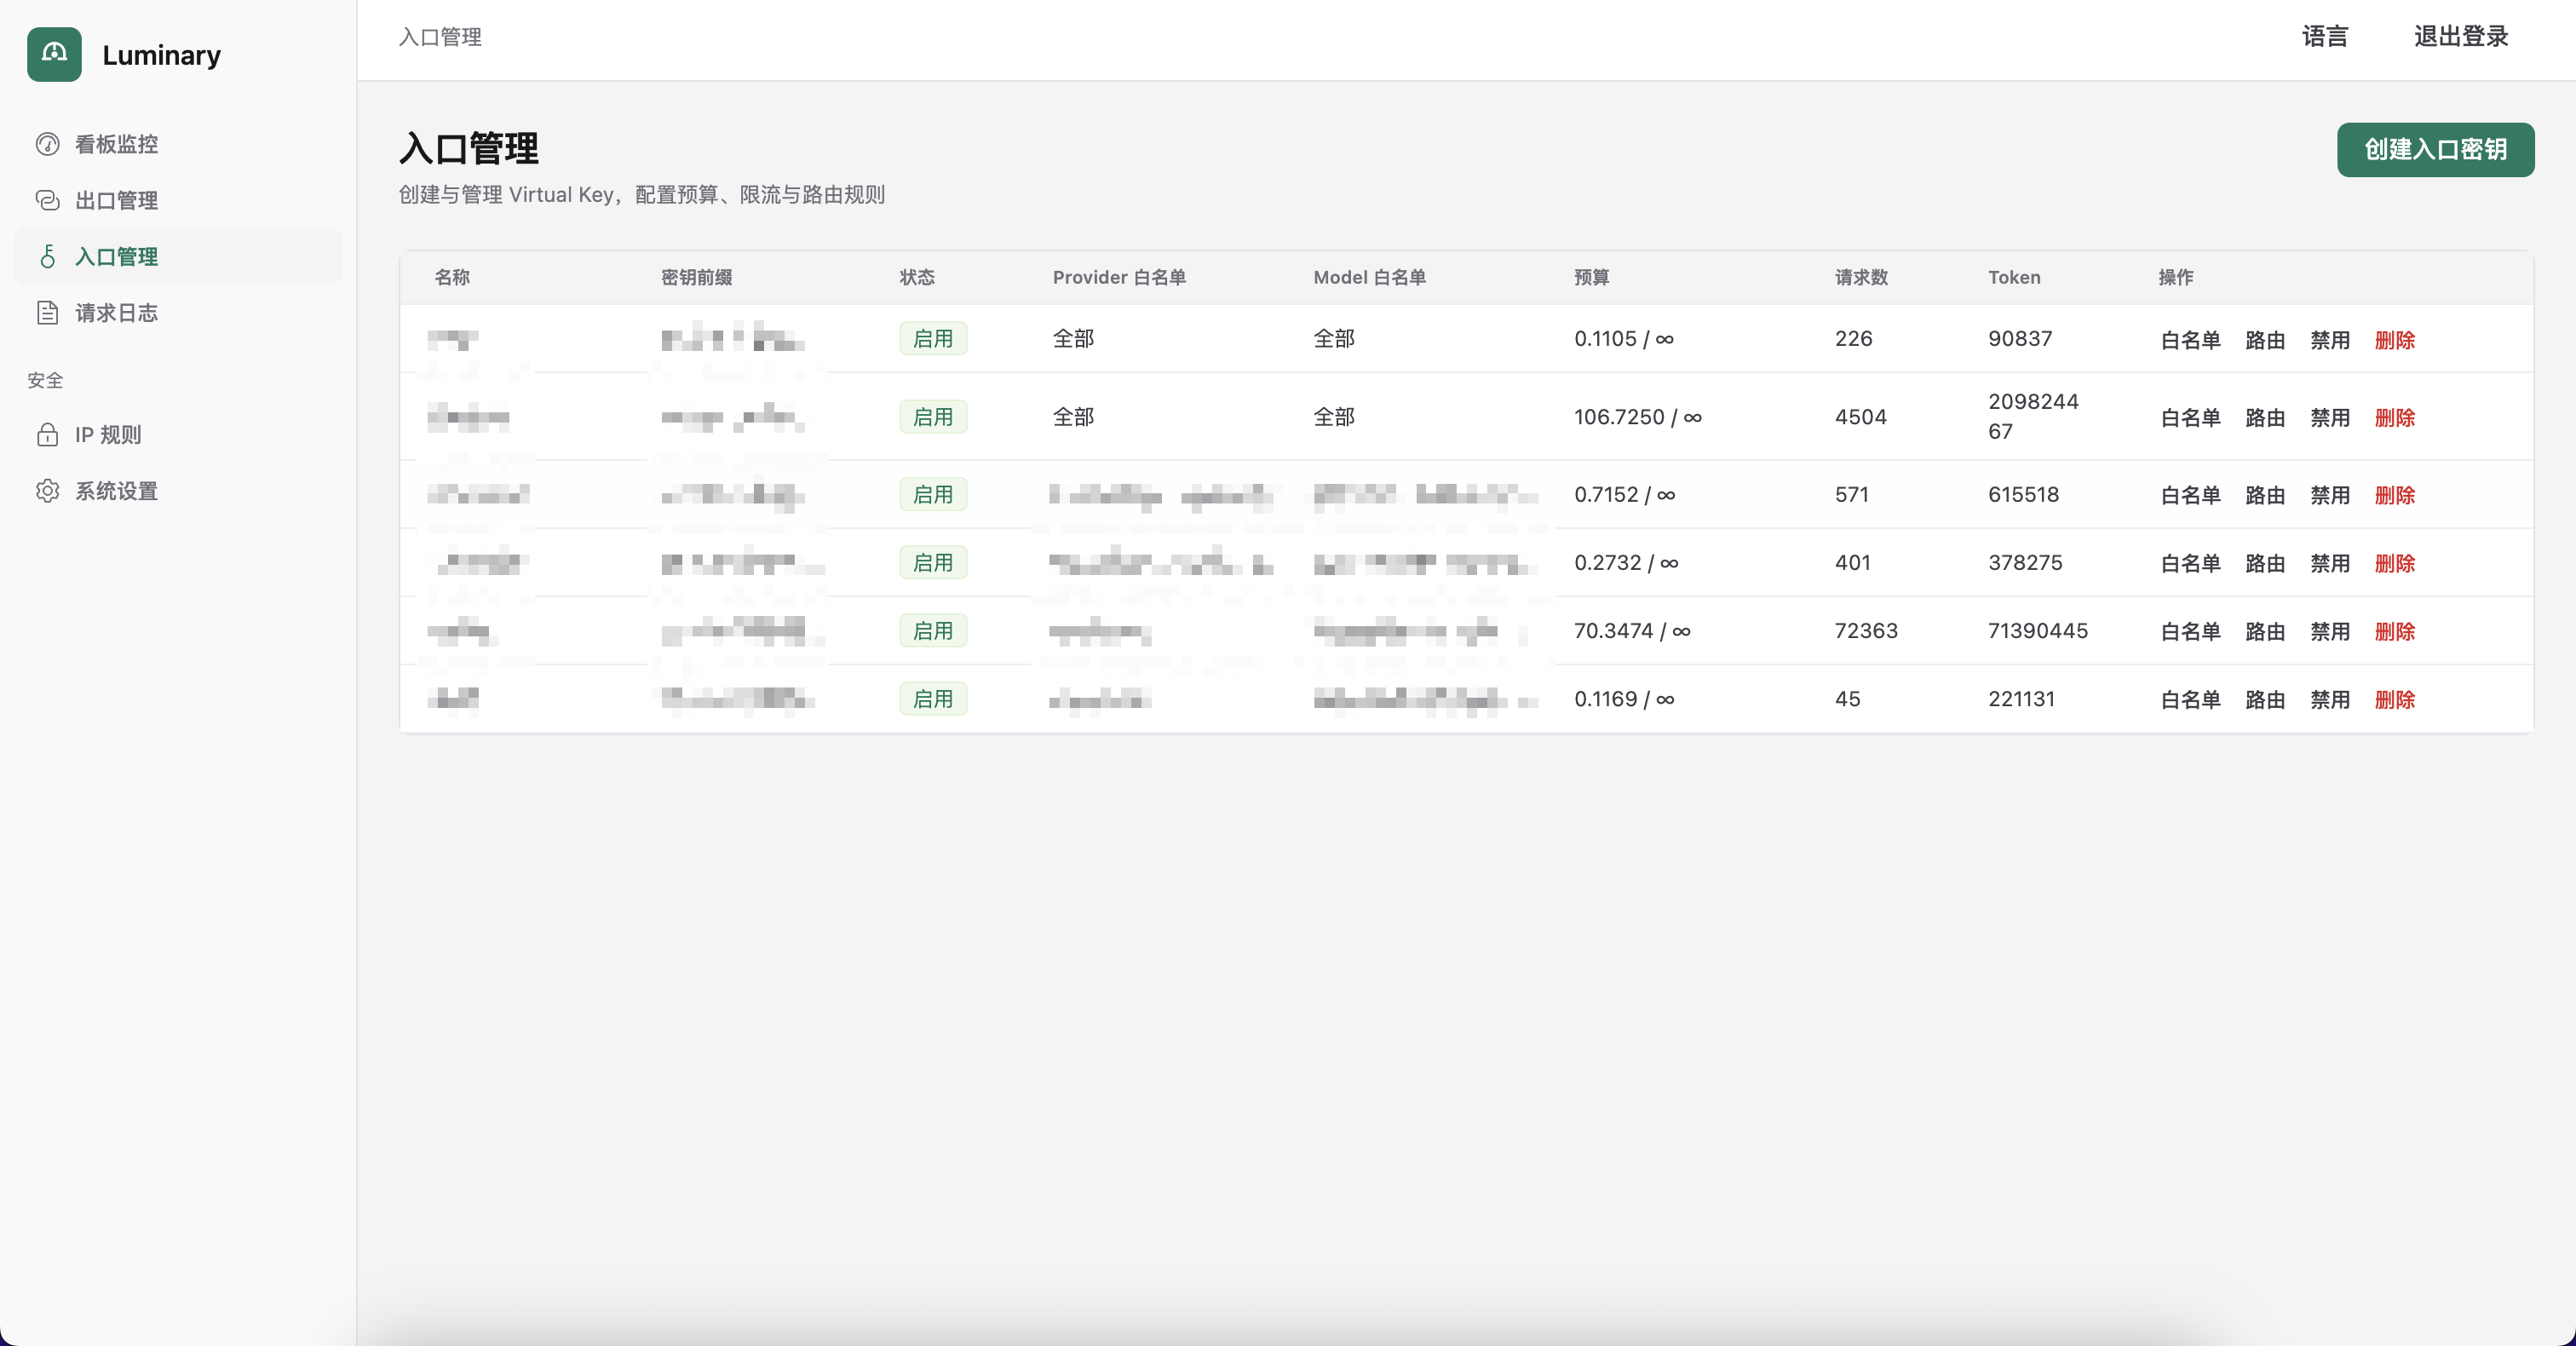Screen dimensions: 2576x1346
Task: Delete the key with 571 requests
Action: click(2394, 496)
